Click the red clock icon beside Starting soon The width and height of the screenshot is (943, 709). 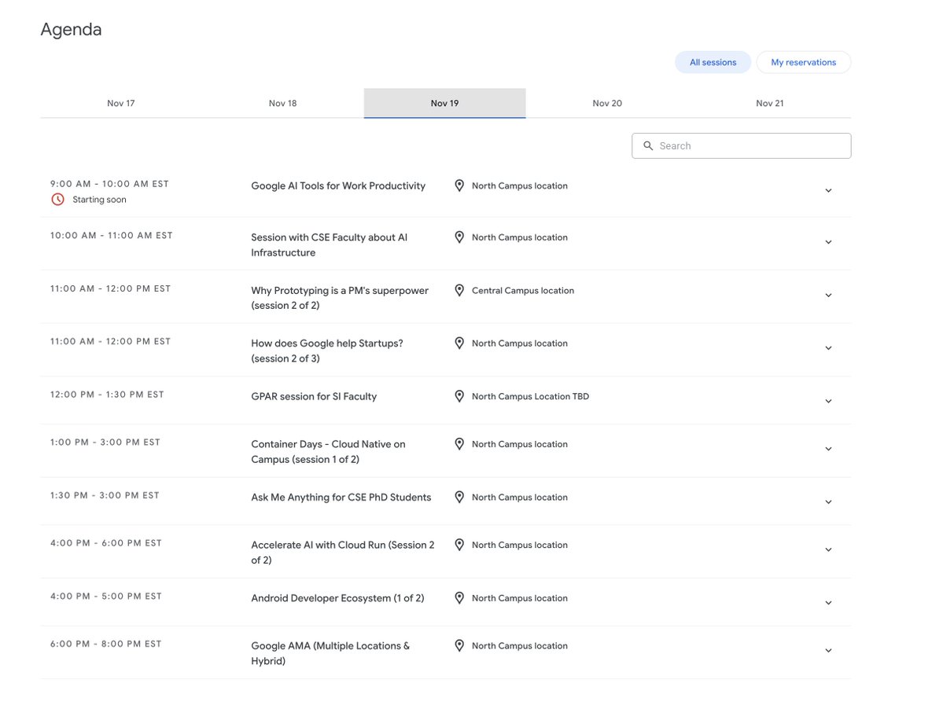coord(57,200)
